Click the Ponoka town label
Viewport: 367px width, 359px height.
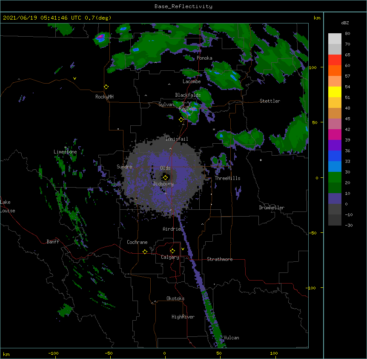204,58
